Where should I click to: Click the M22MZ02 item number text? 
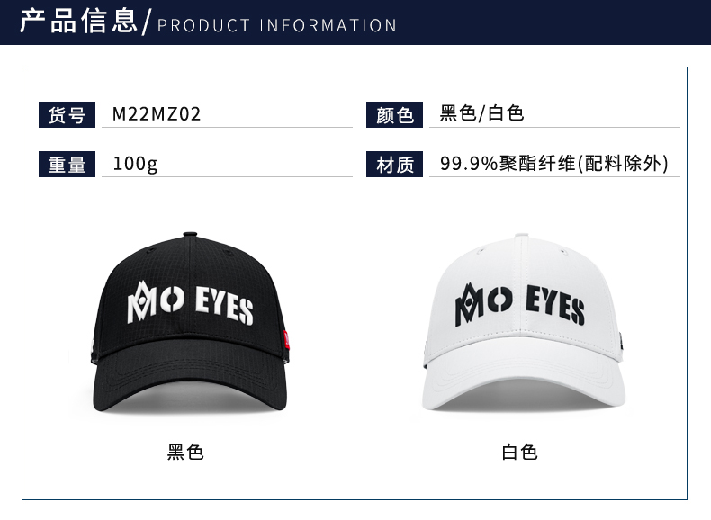point(157,113)
